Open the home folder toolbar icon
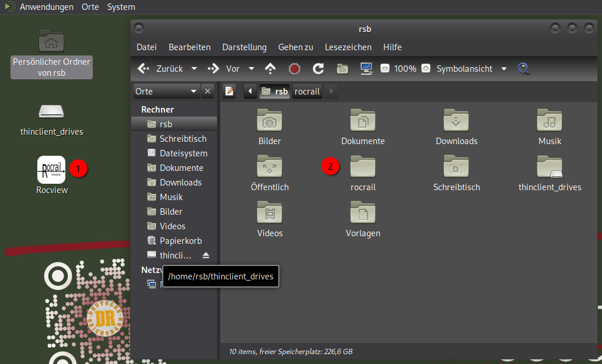Viewport: 602px width, 364px height. point(342,69)
